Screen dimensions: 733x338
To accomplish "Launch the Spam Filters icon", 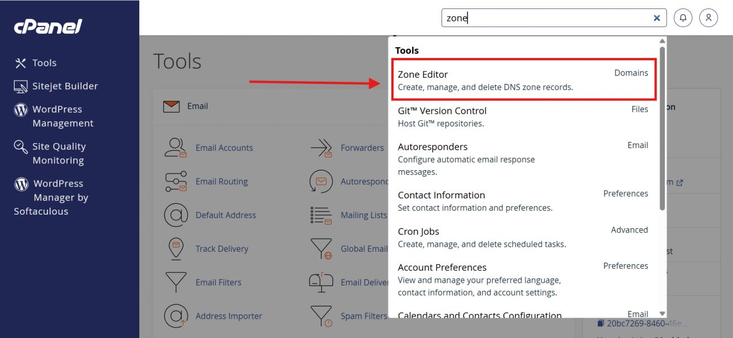I will 321,316.
